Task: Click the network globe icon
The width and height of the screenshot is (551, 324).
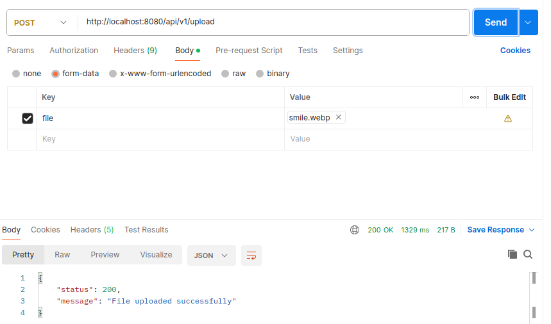Action: coord(355,230)
